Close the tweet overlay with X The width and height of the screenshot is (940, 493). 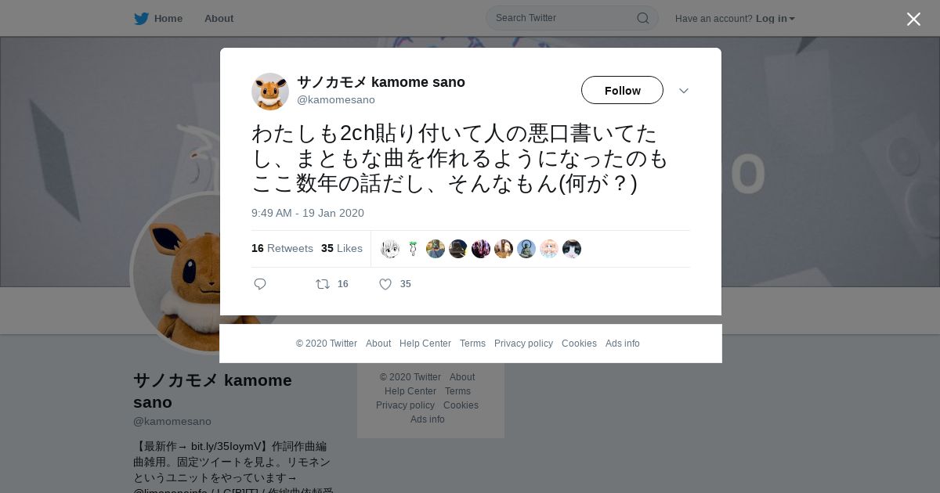coord(913,19)
